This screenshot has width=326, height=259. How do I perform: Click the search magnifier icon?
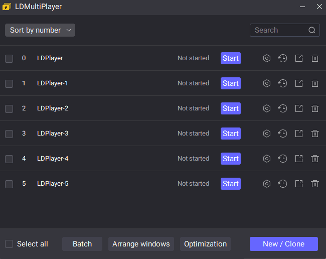[312, 30]
